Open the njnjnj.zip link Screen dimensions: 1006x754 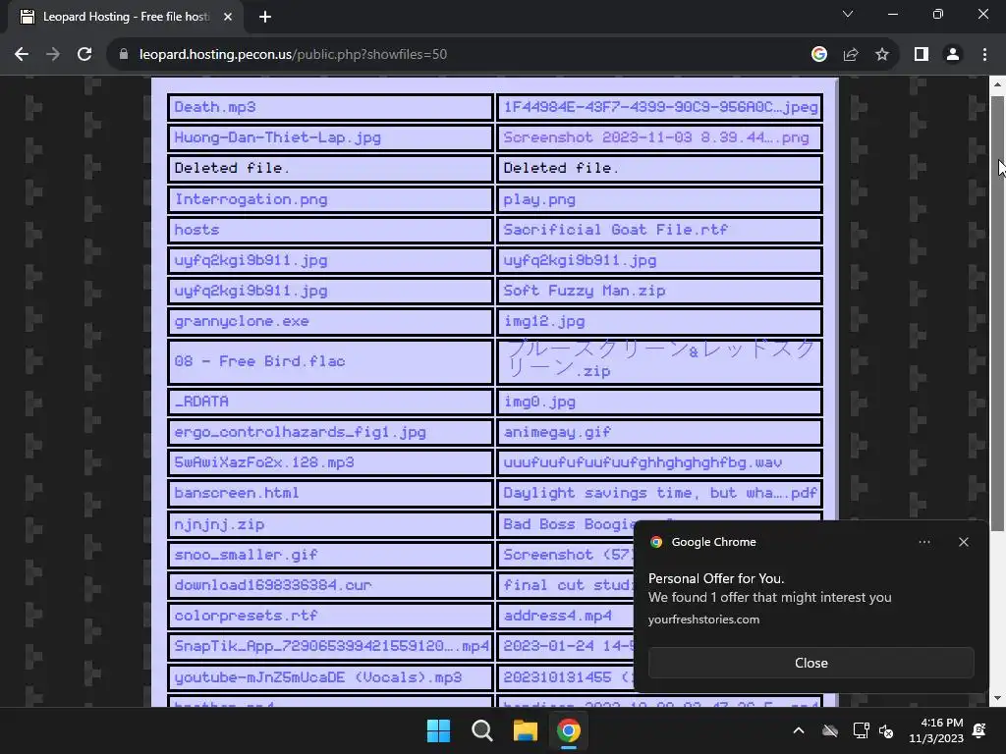(219, 524)
